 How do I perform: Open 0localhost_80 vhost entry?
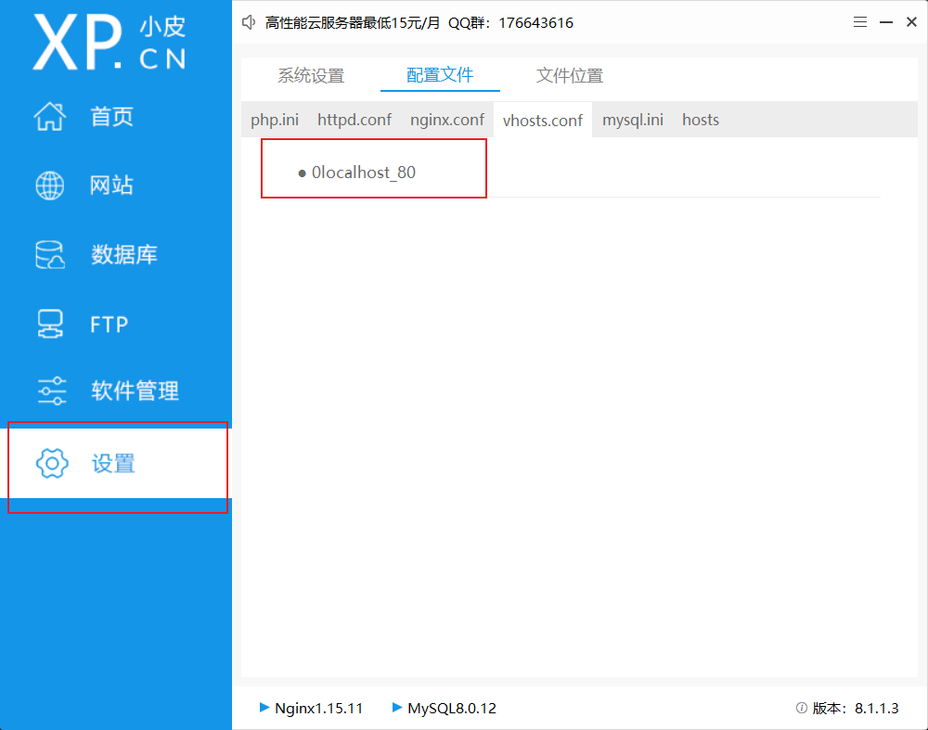coord(364,173)
